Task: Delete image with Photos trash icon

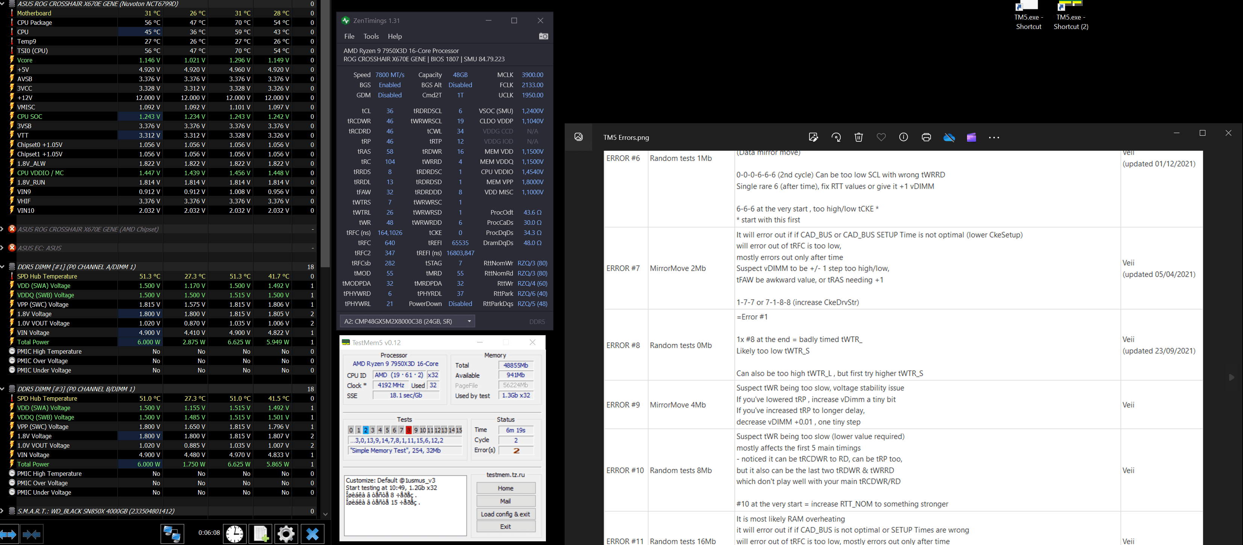Action: [x=858, y=137]
